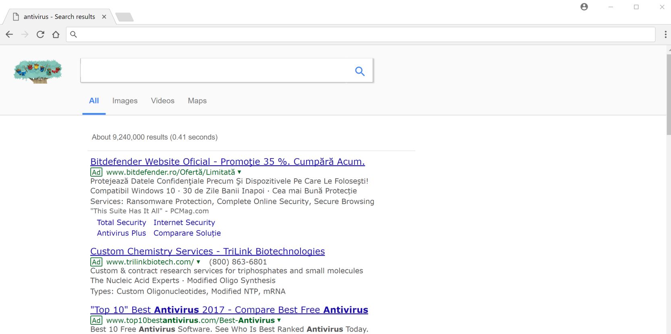This screenshot has width=671, height=334.
Task: Focus the browser address bar
Action: click(360, 35)
